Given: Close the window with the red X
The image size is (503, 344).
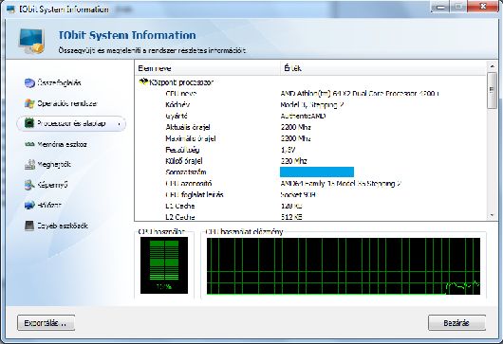Looking at the screenshot, I should [483, 7].
